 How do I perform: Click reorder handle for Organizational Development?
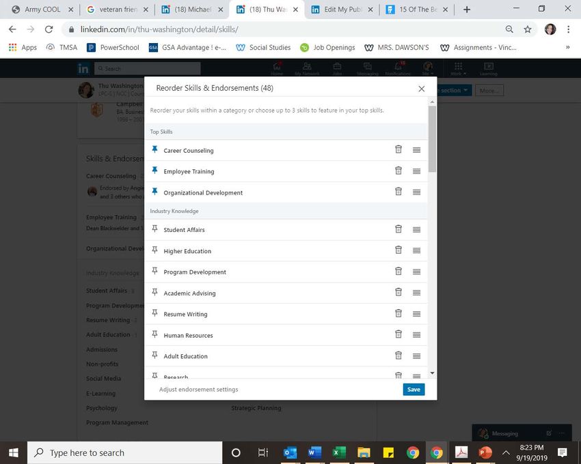click(416, 192)
